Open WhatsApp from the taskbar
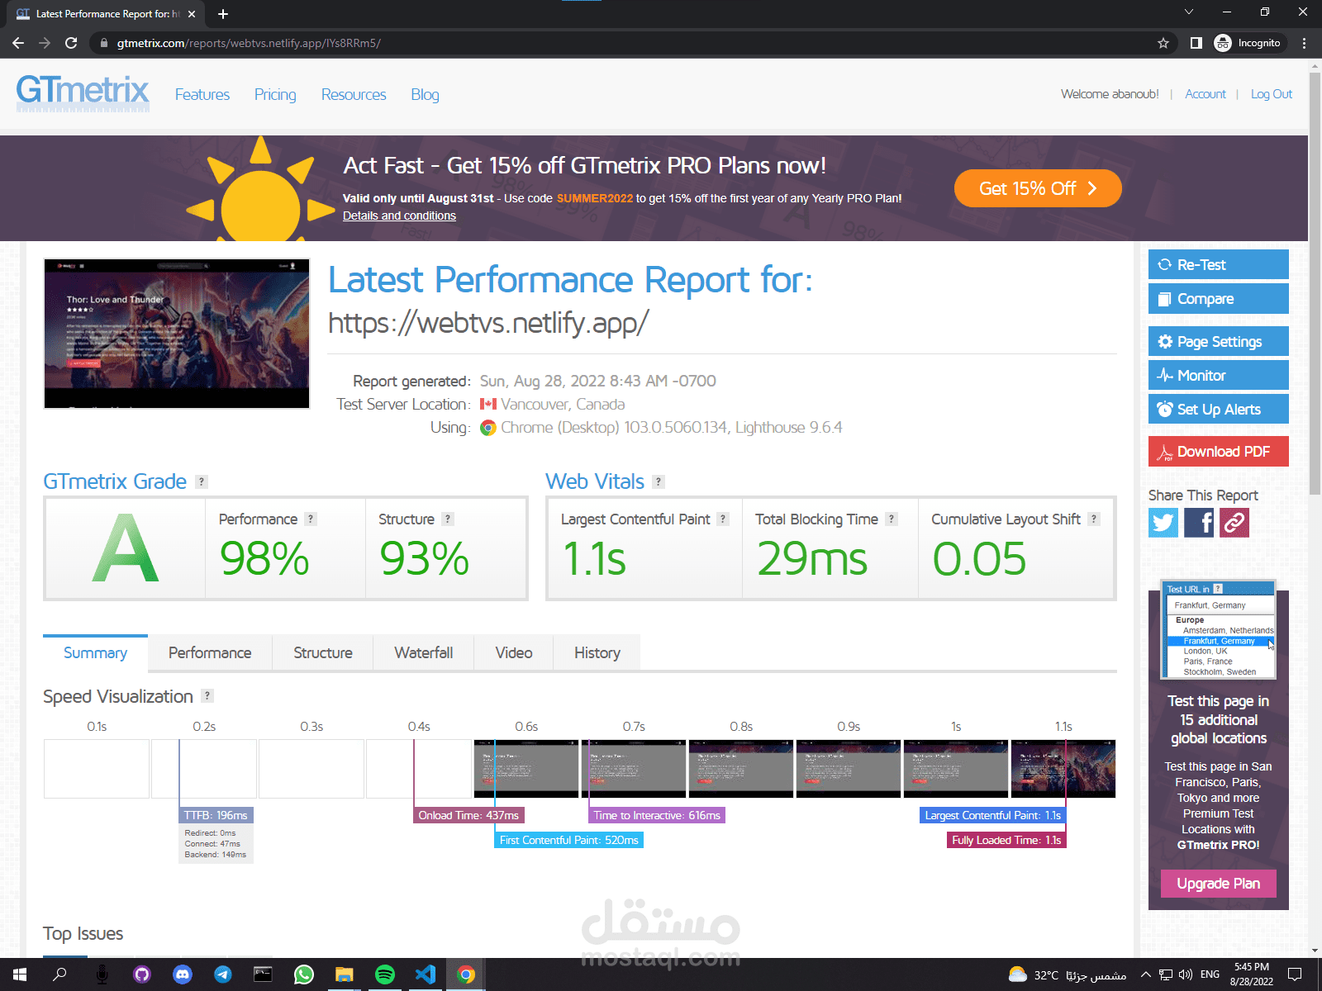1322x991 pixels. tap(304, 975)
